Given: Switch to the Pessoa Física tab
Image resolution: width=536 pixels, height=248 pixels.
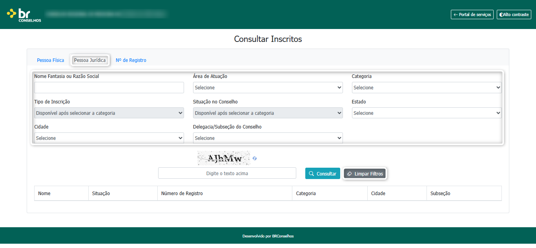Looking at the screenshot, I should pos(51,60).
